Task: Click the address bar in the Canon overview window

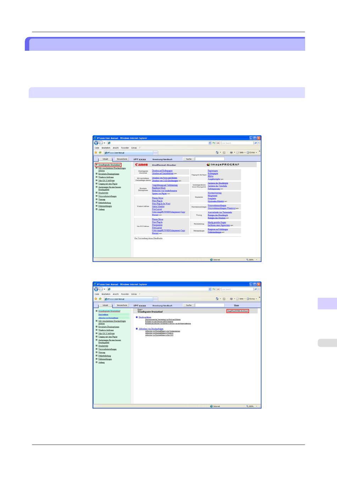Action: (158, 143)
